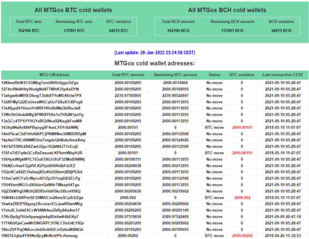Click the MTG CW Adress column header
Image resolution: width=309 pixels, height=239 pixels.
(x=54, y=75)
